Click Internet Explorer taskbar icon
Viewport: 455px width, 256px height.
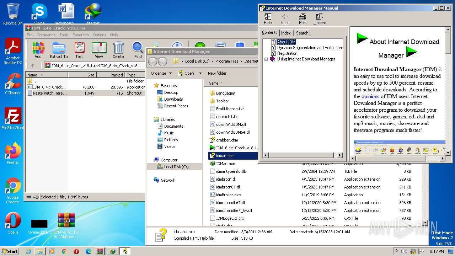pos(28,251)
